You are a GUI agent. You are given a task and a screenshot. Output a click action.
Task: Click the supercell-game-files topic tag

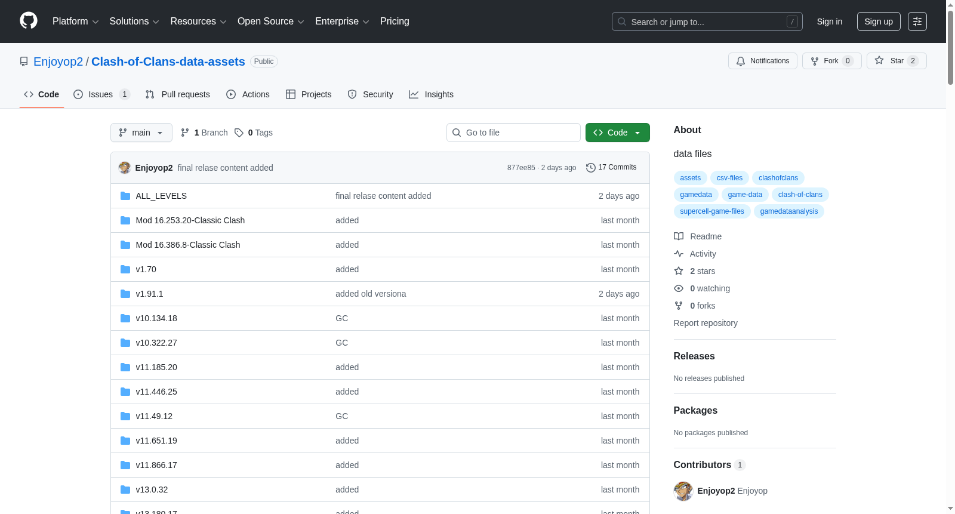pyautogui.click(x=712, y=211)
